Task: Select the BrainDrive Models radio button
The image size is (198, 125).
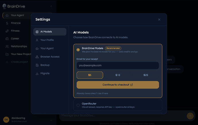Action: click(x=78, y=50)
